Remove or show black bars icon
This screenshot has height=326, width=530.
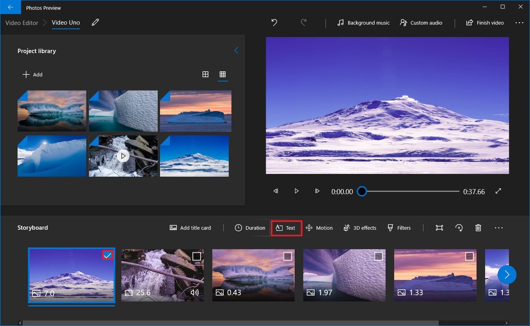[x=439, y=228]
